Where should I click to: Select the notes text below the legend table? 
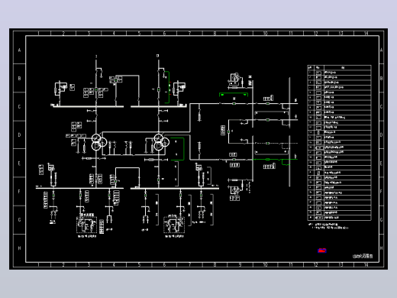coord(328,226)
